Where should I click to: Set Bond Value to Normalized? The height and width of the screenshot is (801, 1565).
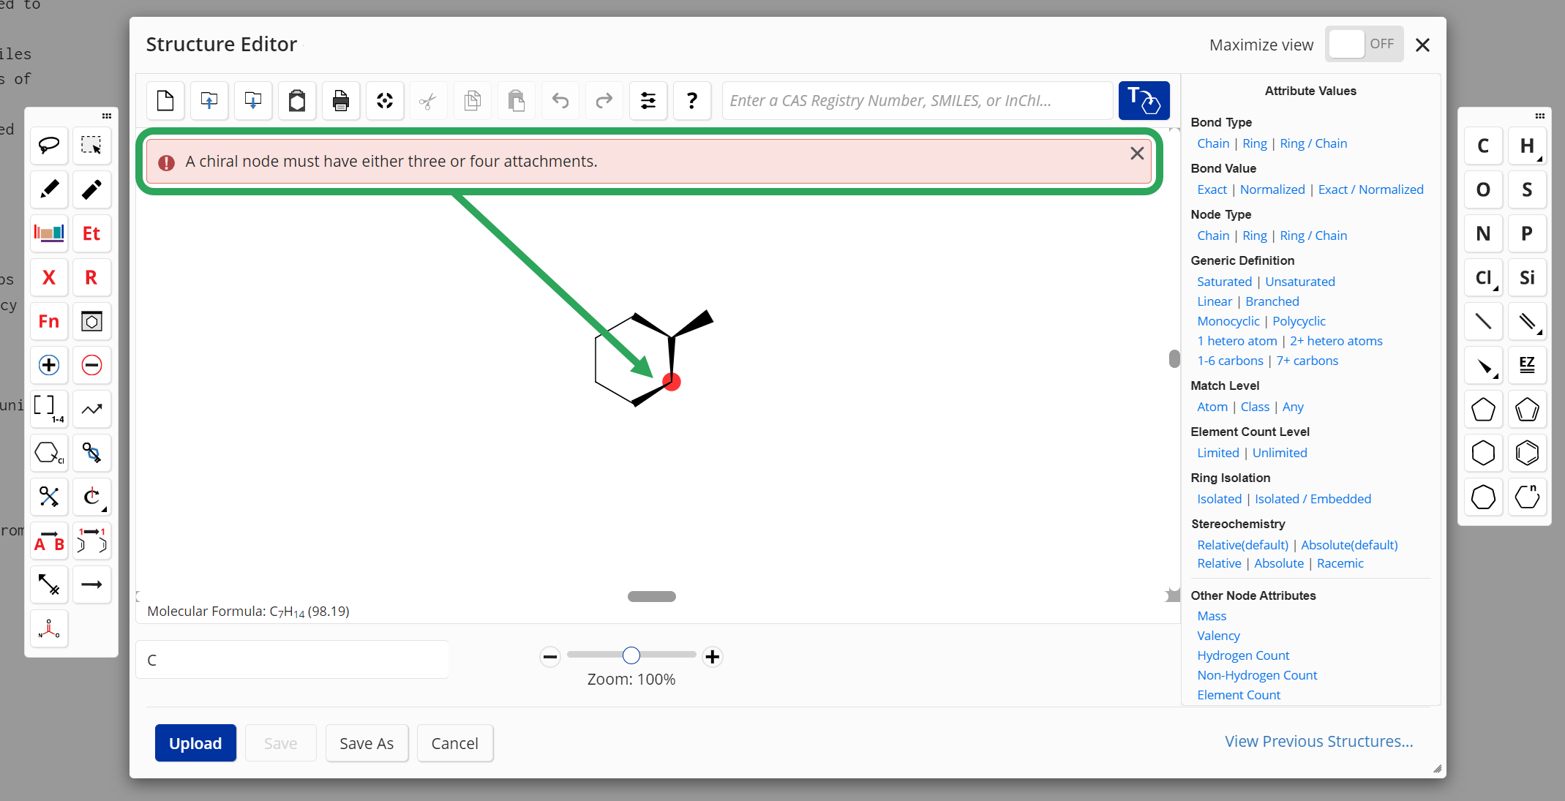[x=1272, y=189]
